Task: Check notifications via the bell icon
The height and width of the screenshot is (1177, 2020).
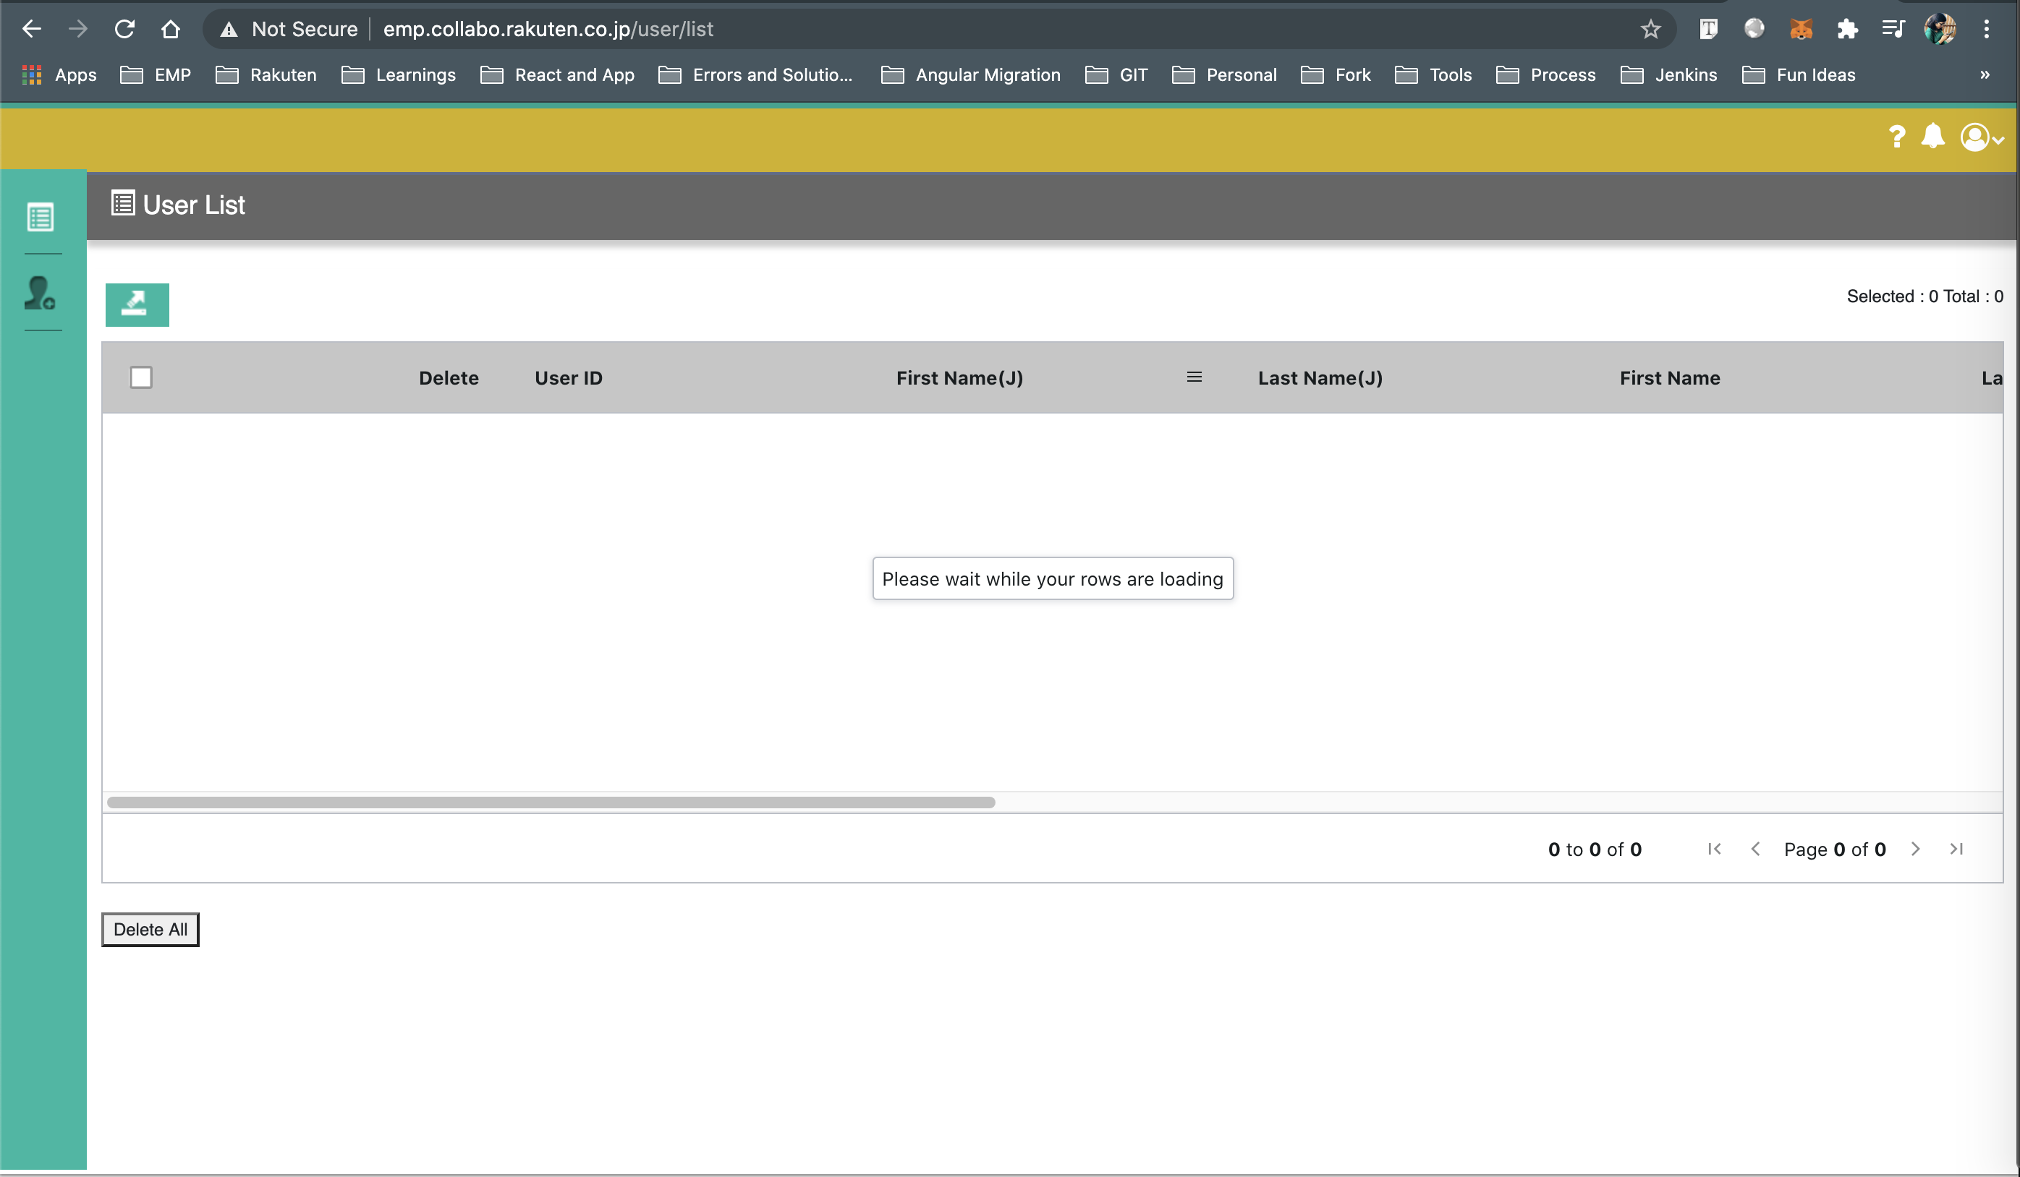Action: [1932, 136]
